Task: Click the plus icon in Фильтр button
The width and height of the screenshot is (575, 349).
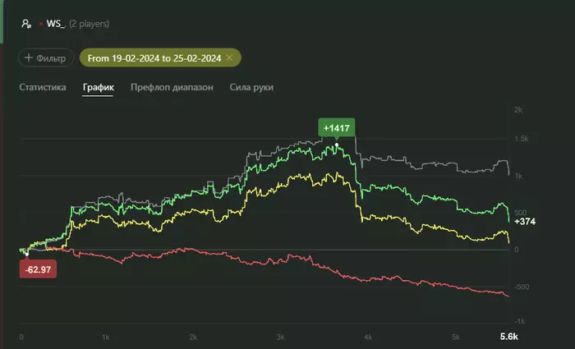Action: click(x=29, y=57)
